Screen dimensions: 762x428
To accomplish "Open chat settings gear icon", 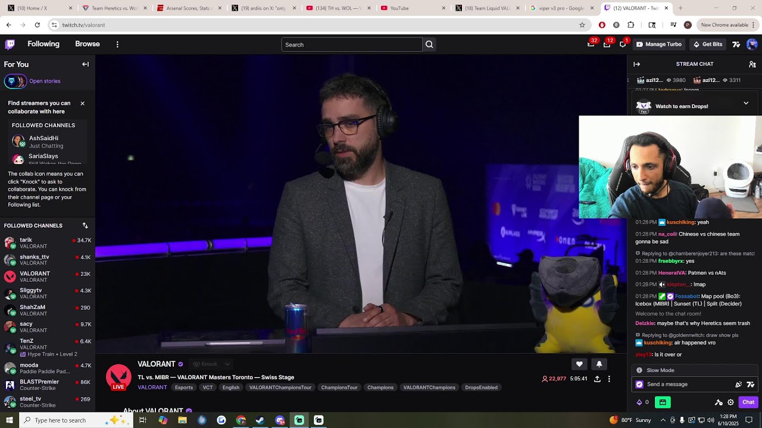I will tap(730, 402).
